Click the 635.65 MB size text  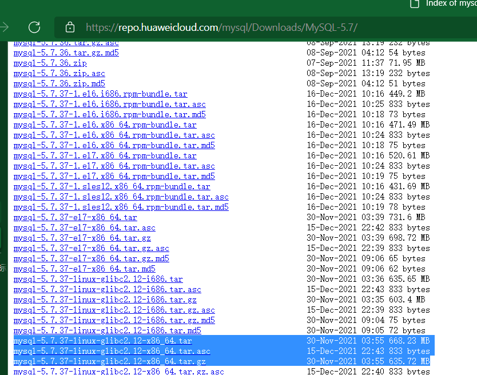tap(409, 279)
